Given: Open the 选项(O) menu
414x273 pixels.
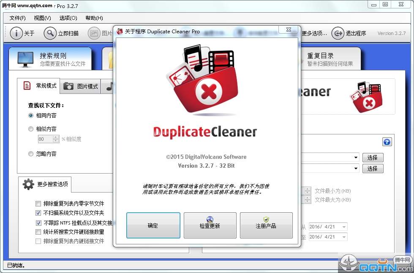Looking at the screenshot, I should point(68,18).
